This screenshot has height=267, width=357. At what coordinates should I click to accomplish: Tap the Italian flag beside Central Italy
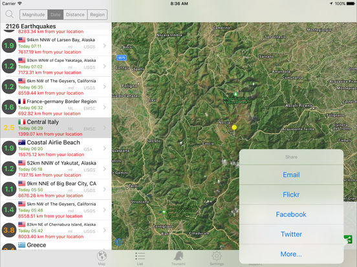click(x=21, y=122)
